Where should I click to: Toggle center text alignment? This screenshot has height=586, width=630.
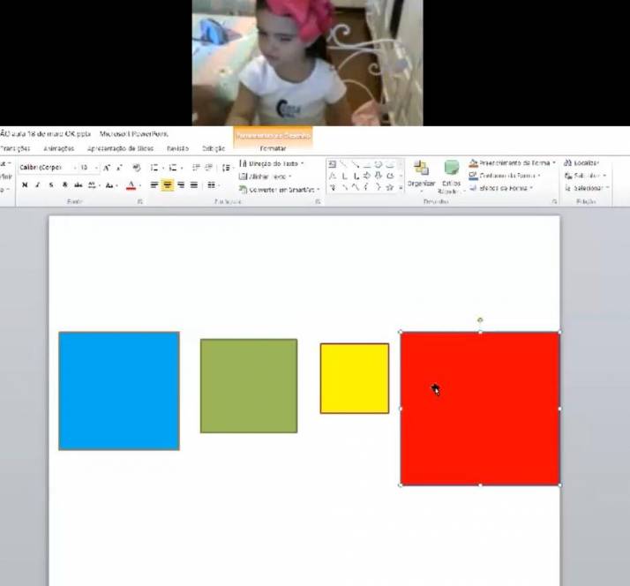[x=167, y=185]
